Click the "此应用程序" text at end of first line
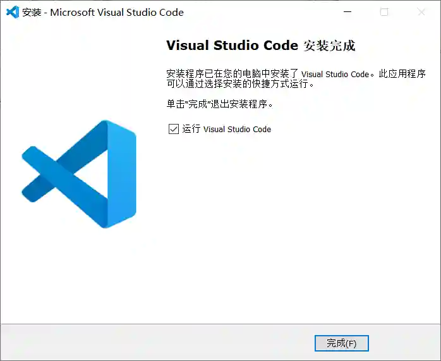Screen dimensions: 441x361 click(402, 74)
